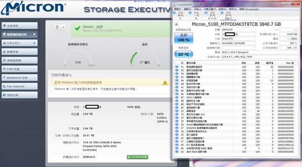Click the ID column header in SMART table
The height and width of the screenshot is (167, 302).
[x=182, y=63]
